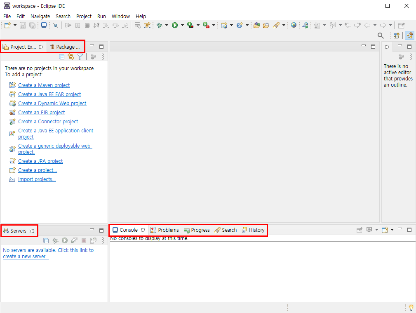
Task: Click the Open Task icon
Action: 266,25
